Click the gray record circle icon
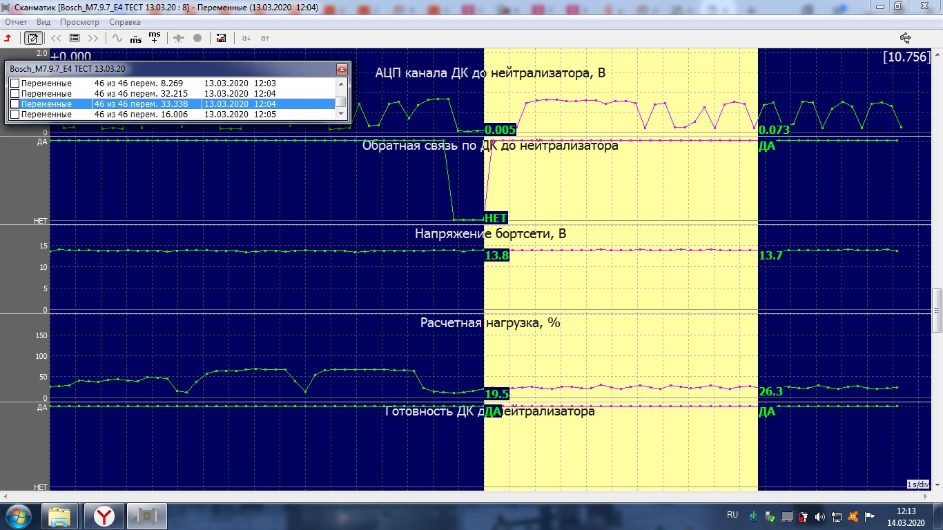943x530 pixels. click(197, 38)
